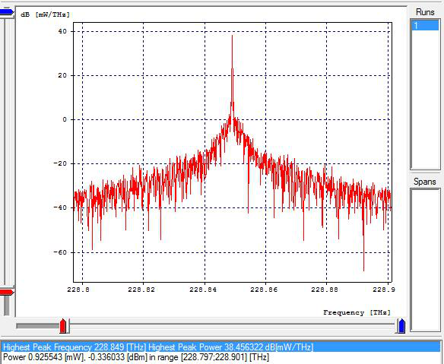Click the vertical slider track at left edge
Viewport: 444px width, 364px height.
[x=6, y=153]
